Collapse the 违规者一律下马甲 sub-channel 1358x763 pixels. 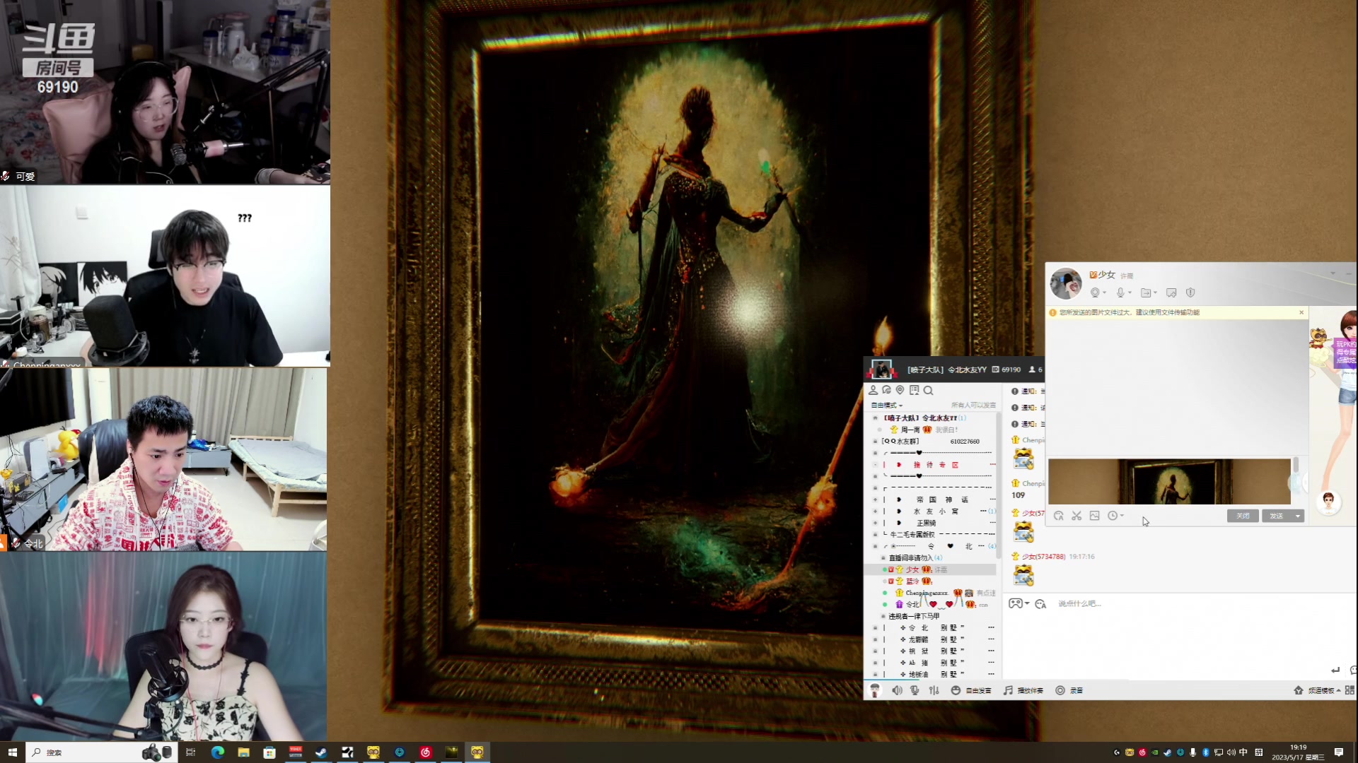[883, 616]
